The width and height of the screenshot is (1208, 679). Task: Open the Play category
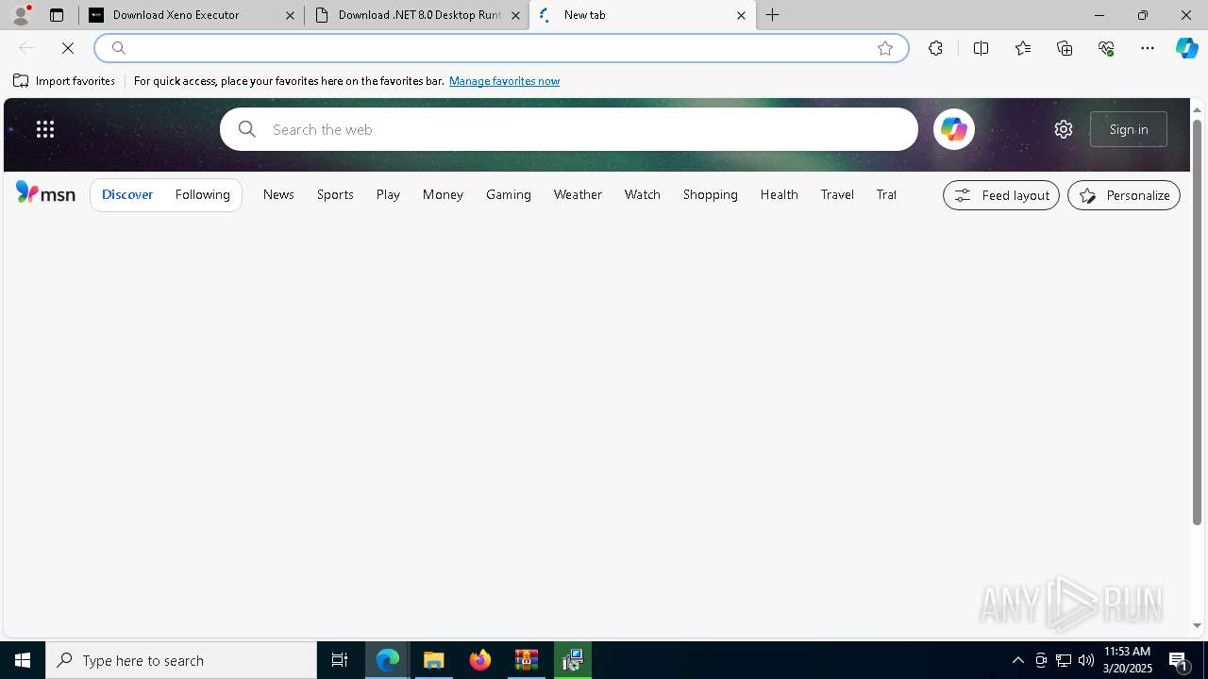pos(388,194)
